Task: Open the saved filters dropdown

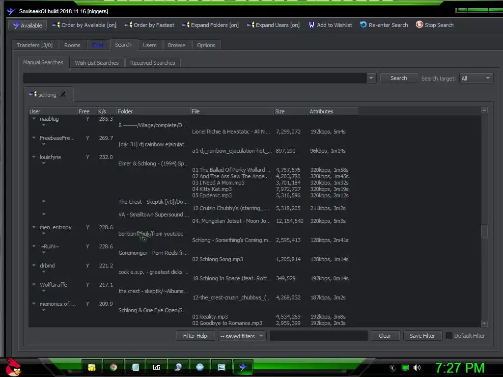Action: [x=242, y=336]
